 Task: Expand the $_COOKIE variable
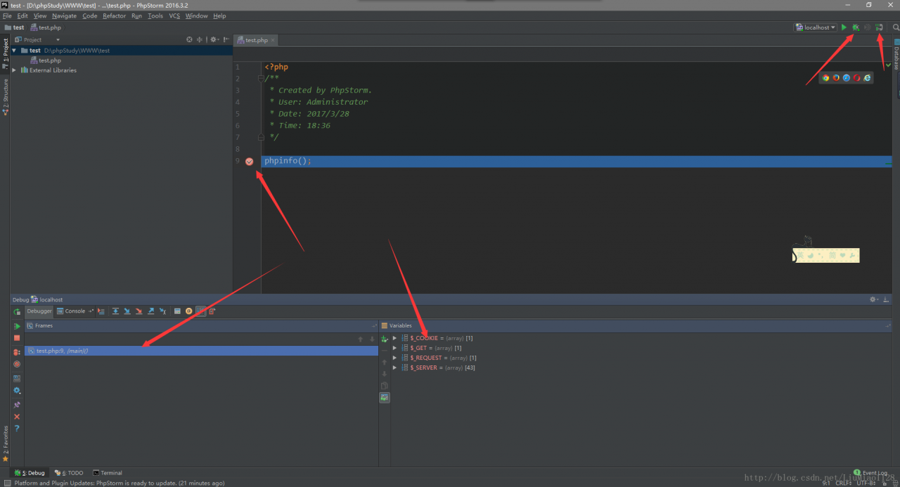pos(395,338)
